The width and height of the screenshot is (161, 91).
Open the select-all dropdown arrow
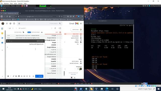[59, 28]
